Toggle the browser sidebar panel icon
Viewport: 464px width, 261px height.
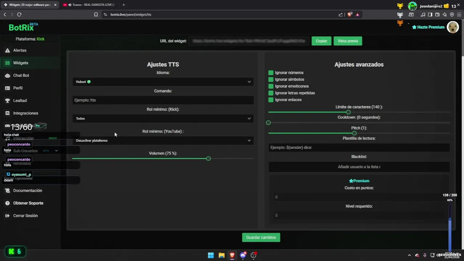click(x=430, y=14)
